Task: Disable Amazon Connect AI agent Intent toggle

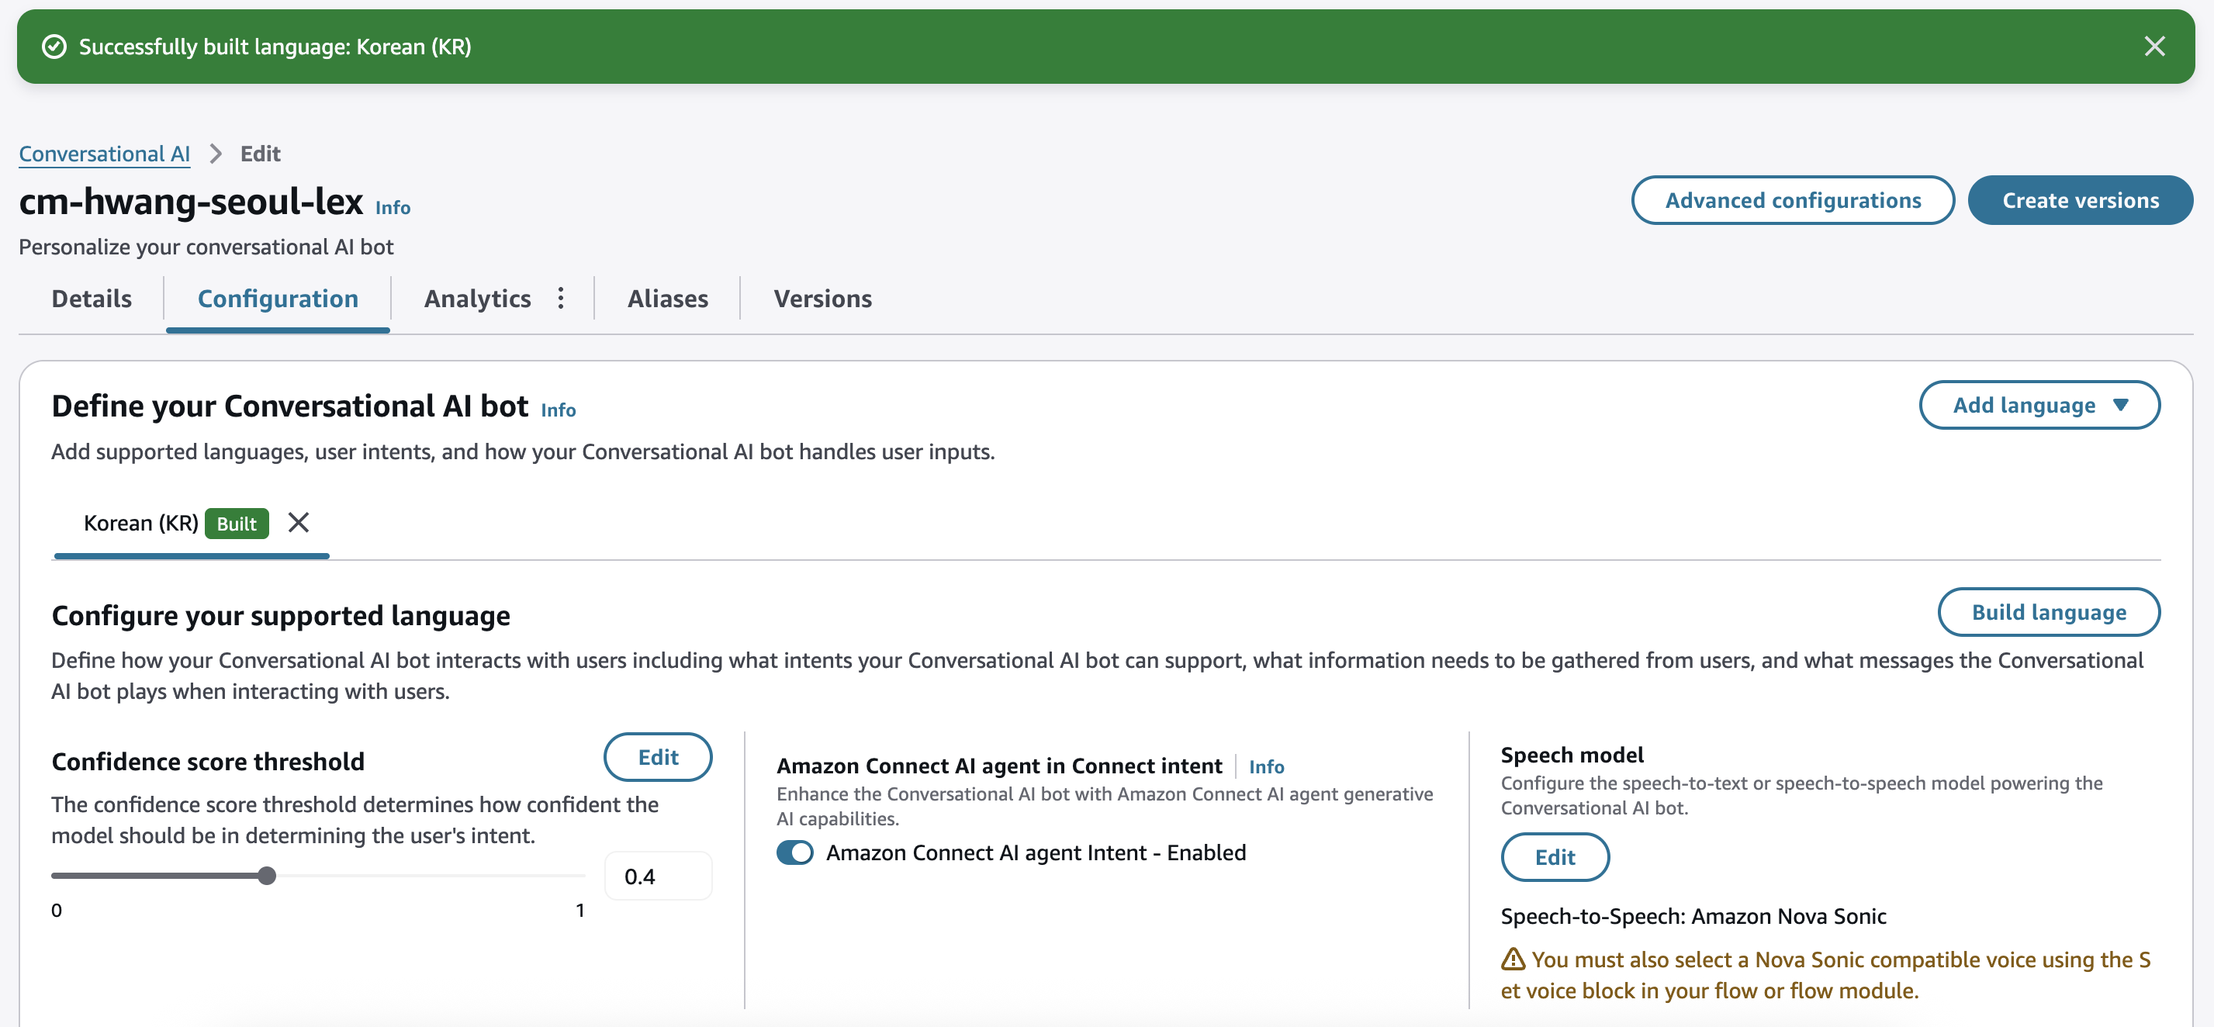Action: click(795, 852)
